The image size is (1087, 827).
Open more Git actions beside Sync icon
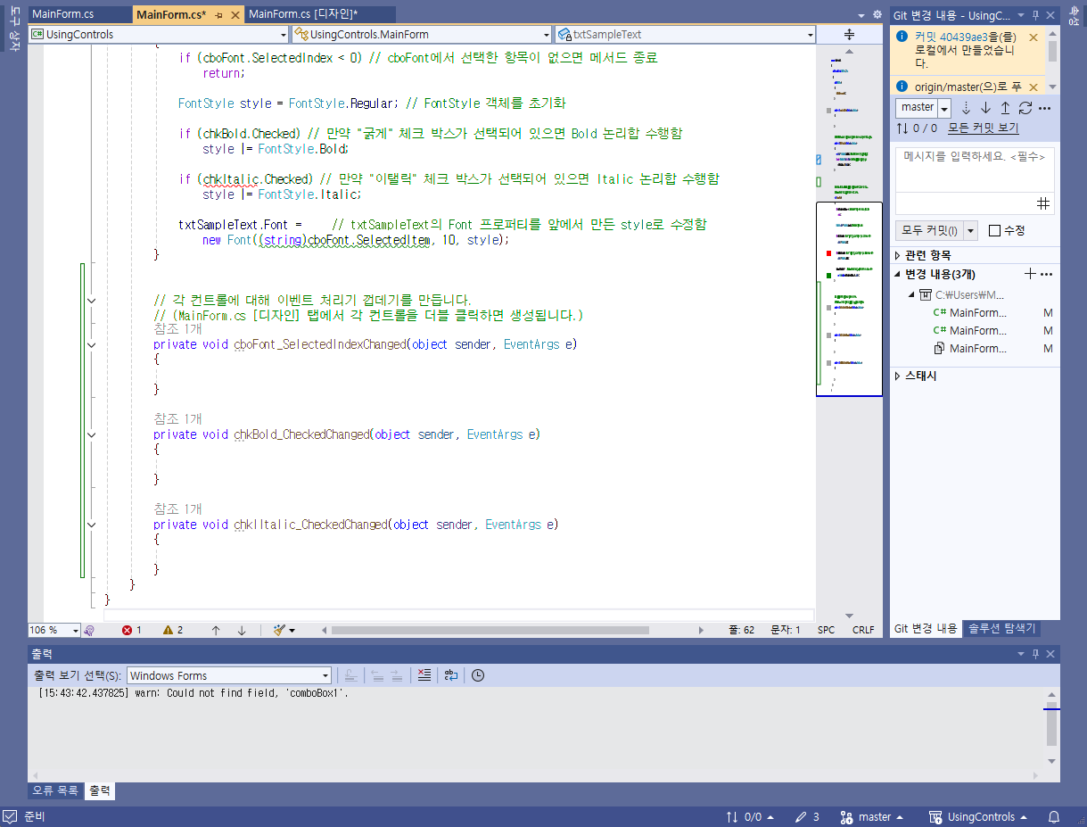click(1045, 108)
